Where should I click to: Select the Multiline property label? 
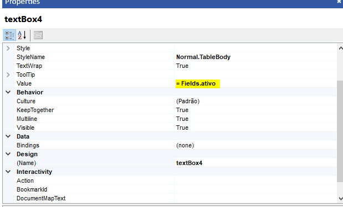pos(27,119)
